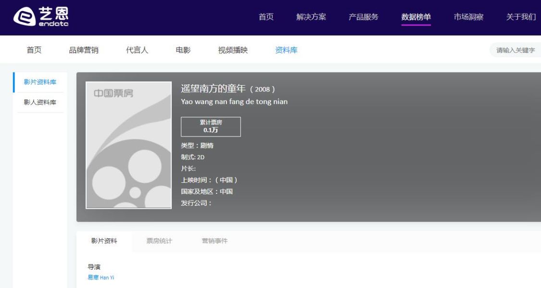This screenshot has width=541, height=288.
Task: Click the keyword search input field
Action: coord(516,50)
